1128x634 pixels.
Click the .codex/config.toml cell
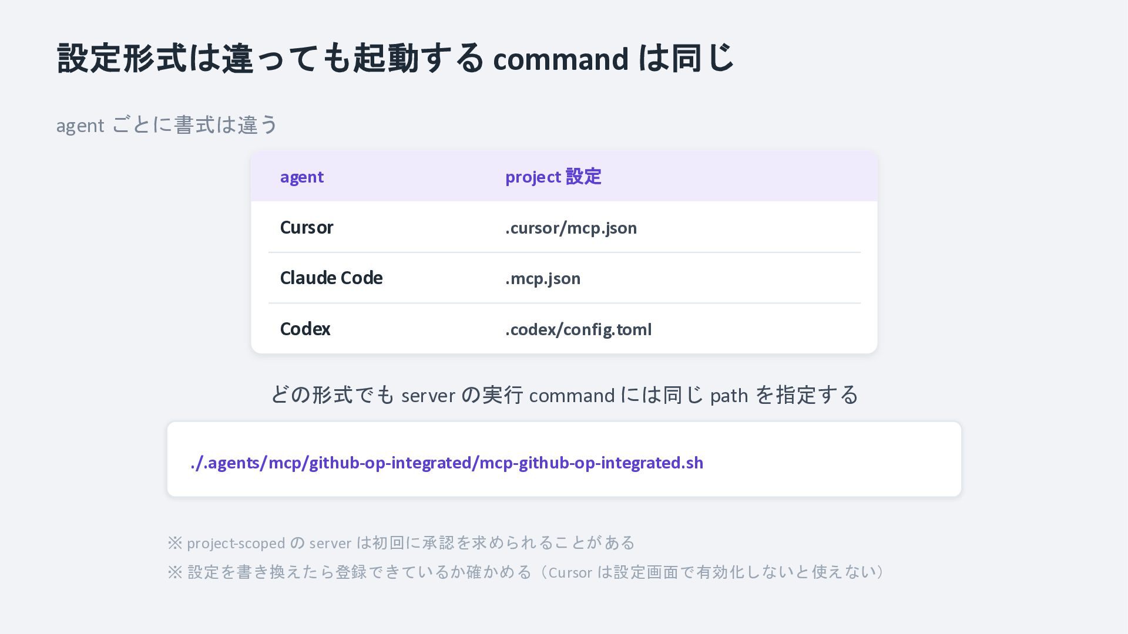[x=578, y=329]
